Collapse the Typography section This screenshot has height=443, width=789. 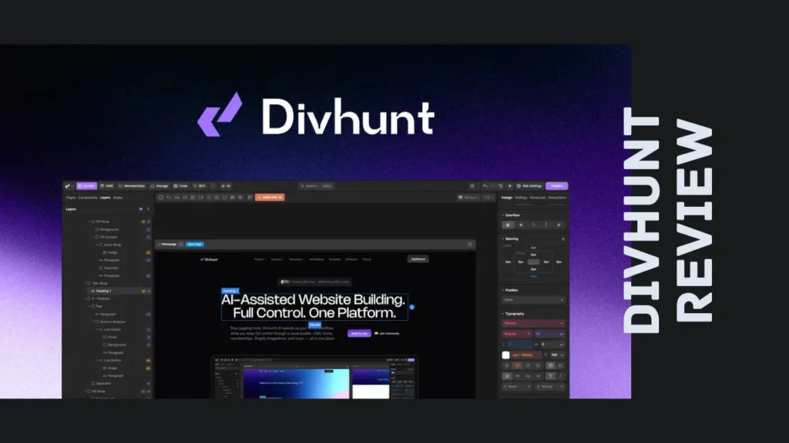pos(502,314)
